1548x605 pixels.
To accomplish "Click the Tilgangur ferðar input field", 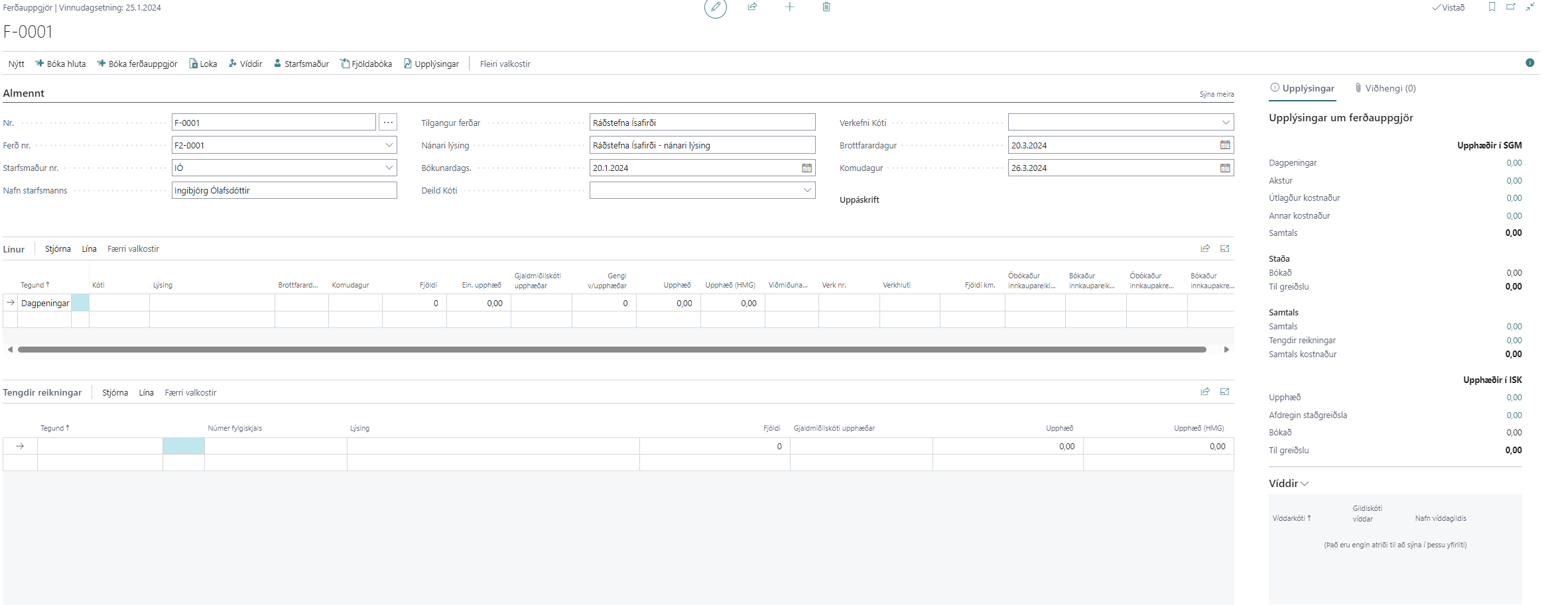I will 702,123.
